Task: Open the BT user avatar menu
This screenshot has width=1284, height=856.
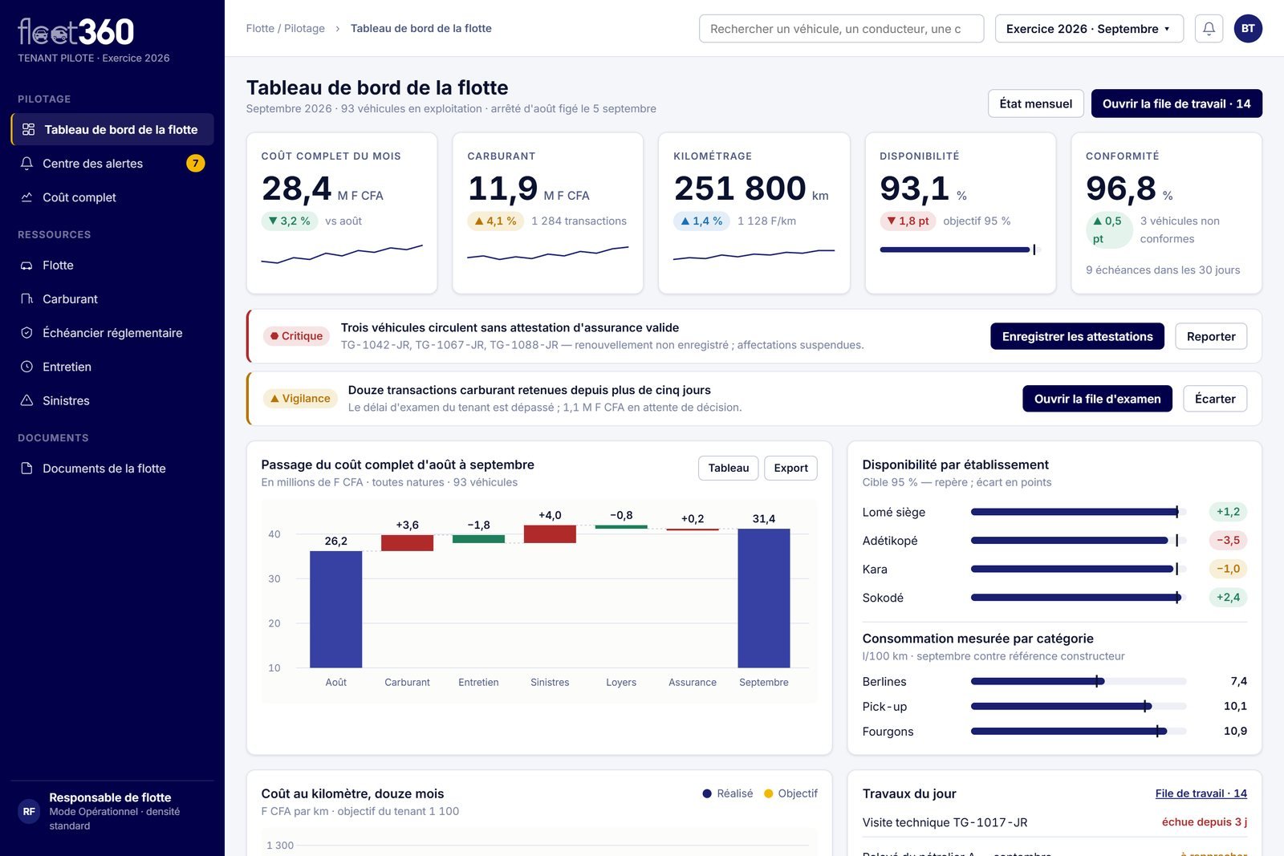Action: 1248,29
